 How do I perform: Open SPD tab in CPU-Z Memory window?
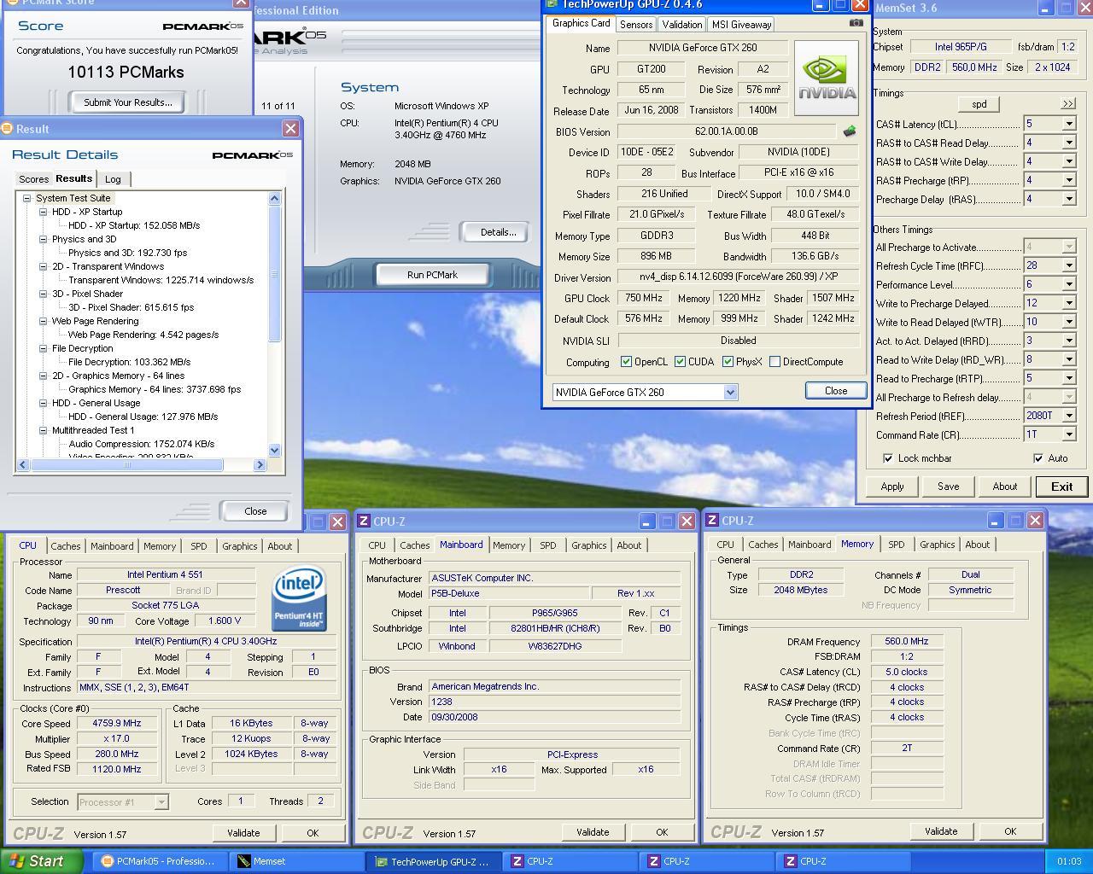(896, 545)
